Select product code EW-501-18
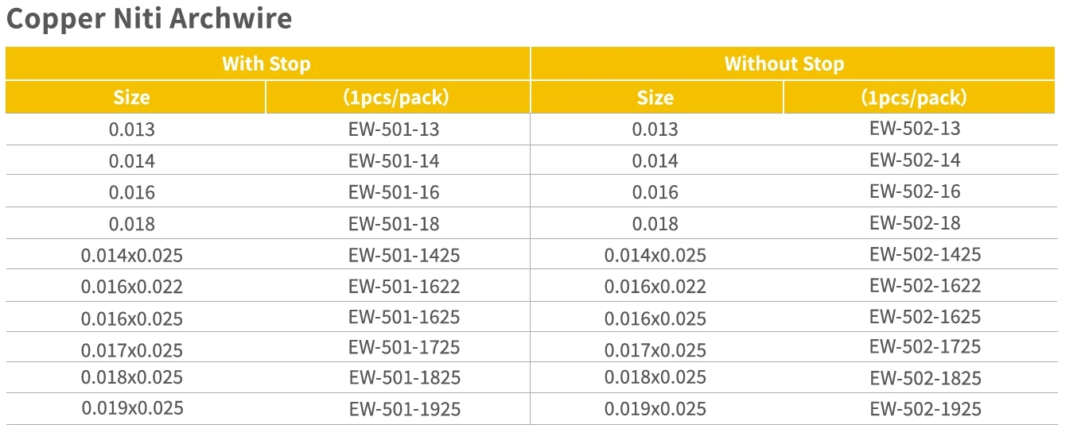The height and width of the screenshot is (440, 1081). tap(394, 224)
